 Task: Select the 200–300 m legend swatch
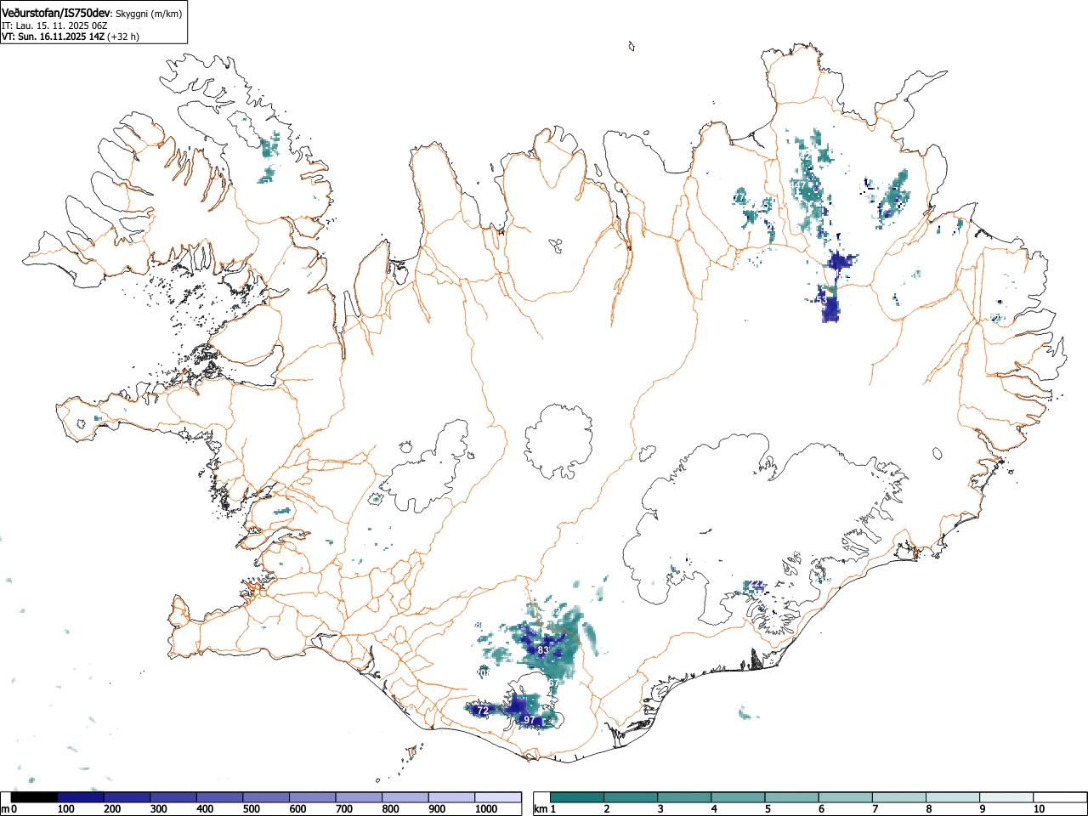127,797
